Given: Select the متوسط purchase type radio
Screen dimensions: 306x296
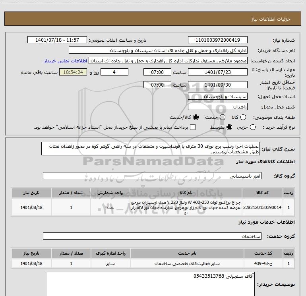Looking at the screenshot, I should click(x=229, y=127).
